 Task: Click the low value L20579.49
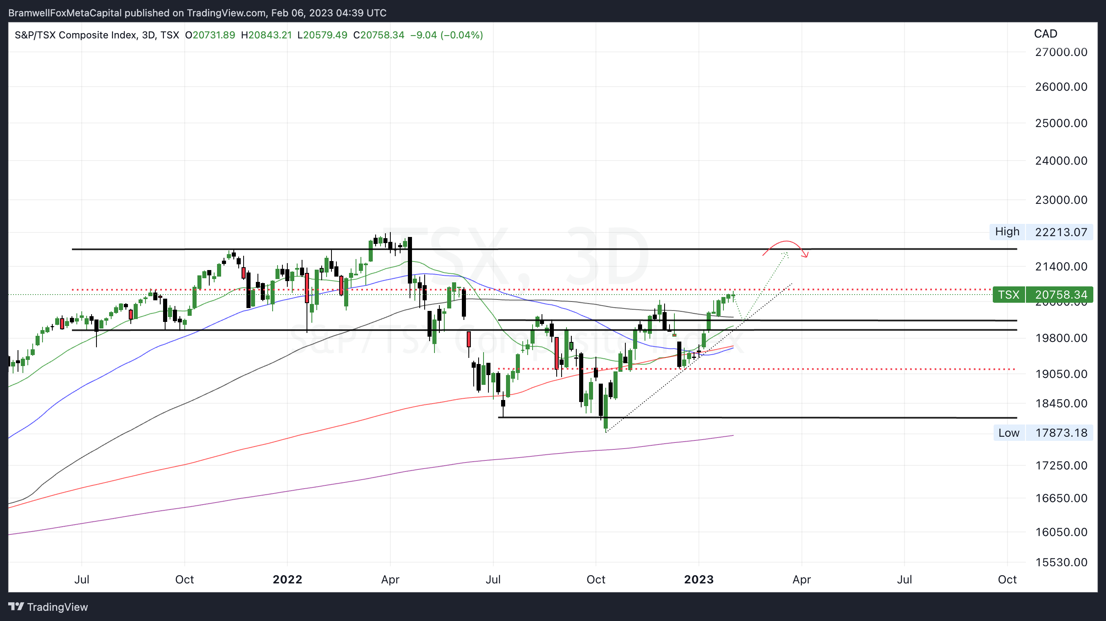pyautogui.click(x=322, y=35)
